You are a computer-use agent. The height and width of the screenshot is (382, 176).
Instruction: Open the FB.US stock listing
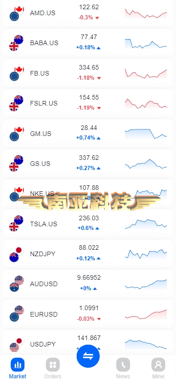pos(88,73)
